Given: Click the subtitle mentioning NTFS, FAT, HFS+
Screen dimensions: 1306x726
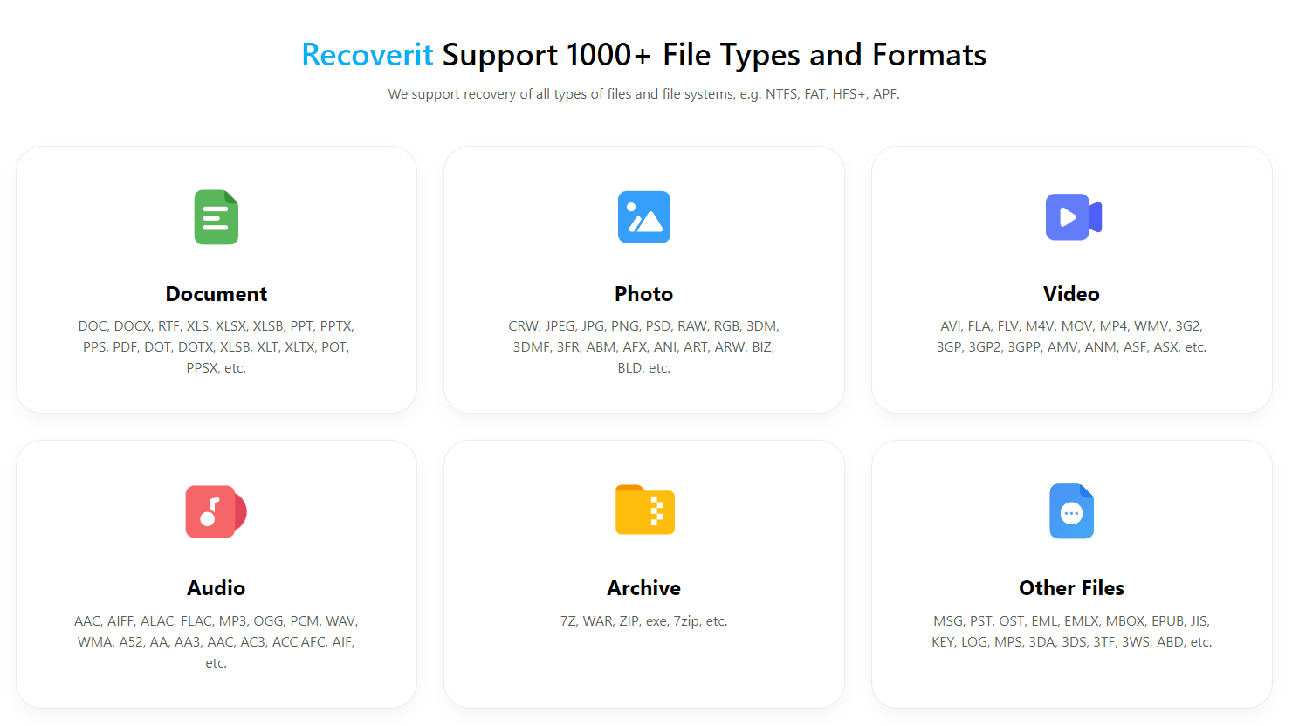Looking at the screenshot, I should click(x=644, y=94).
